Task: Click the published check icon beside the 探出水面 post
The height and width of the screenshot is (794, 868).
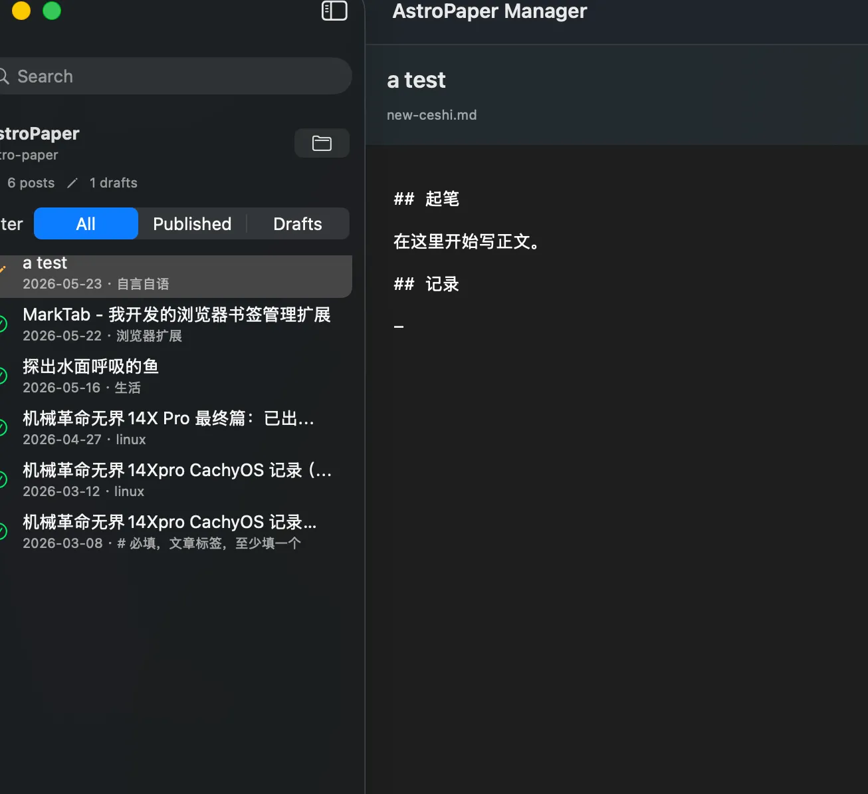Action: pos(2,376)
